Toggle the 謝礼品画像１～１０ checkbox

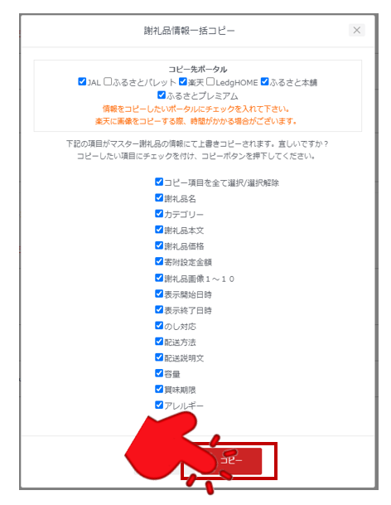click(x=159, y=278)
